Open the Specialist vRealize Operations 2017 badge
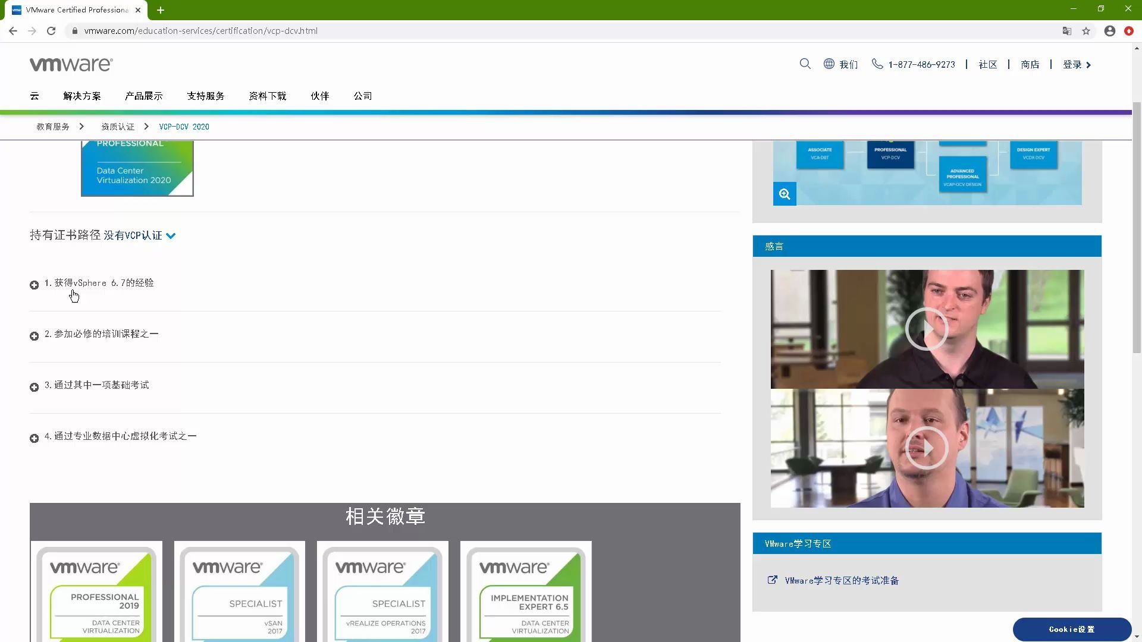The width and height of the screenshot is (1142, 642). (x=382, y=591)
